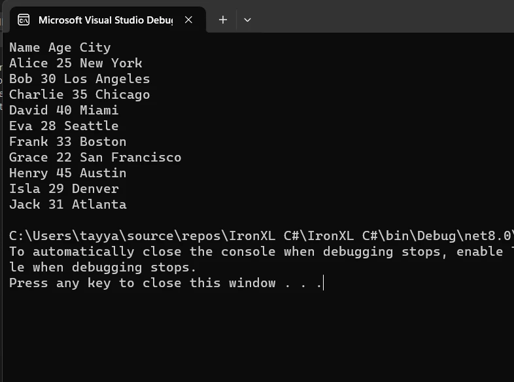
Task: Click the Jack 31 Atlanta output row
Action: point(68,205)
